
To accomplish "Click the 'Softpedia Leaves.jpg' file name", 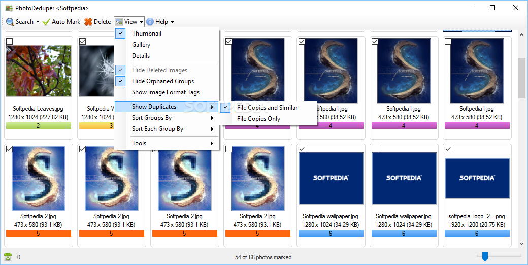I will click(x=38, y=109).
